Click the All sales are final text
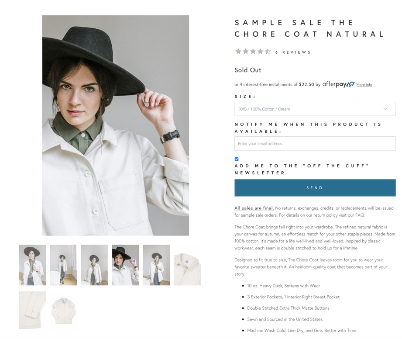Image resolution: width=419 pixels, height=339 pixels. click(254, 208)
